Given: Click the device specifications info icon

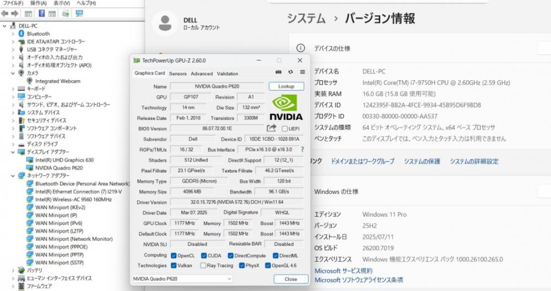Looking at the screenshot, I should pos(300,48).
